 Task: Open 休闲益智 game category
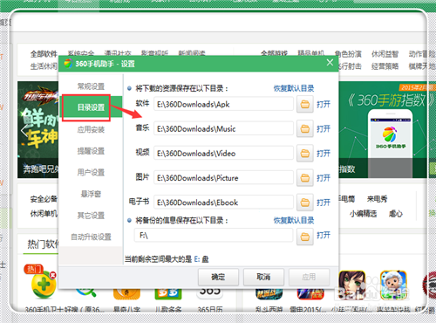pyautogui.click(x=385, y=54)
